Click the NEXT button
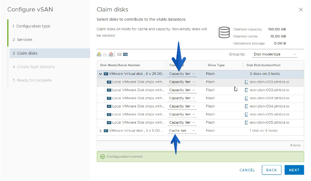 [294, 170]
